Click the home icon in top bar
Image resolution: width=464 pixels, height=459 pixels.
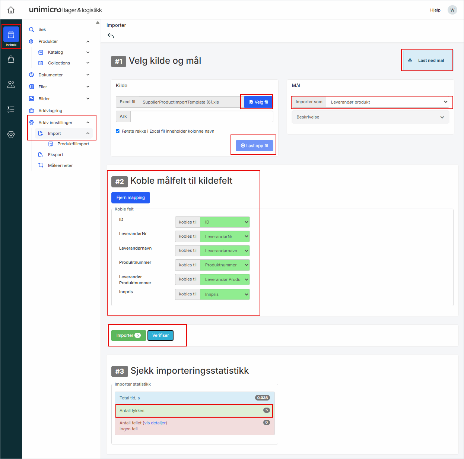11,10
